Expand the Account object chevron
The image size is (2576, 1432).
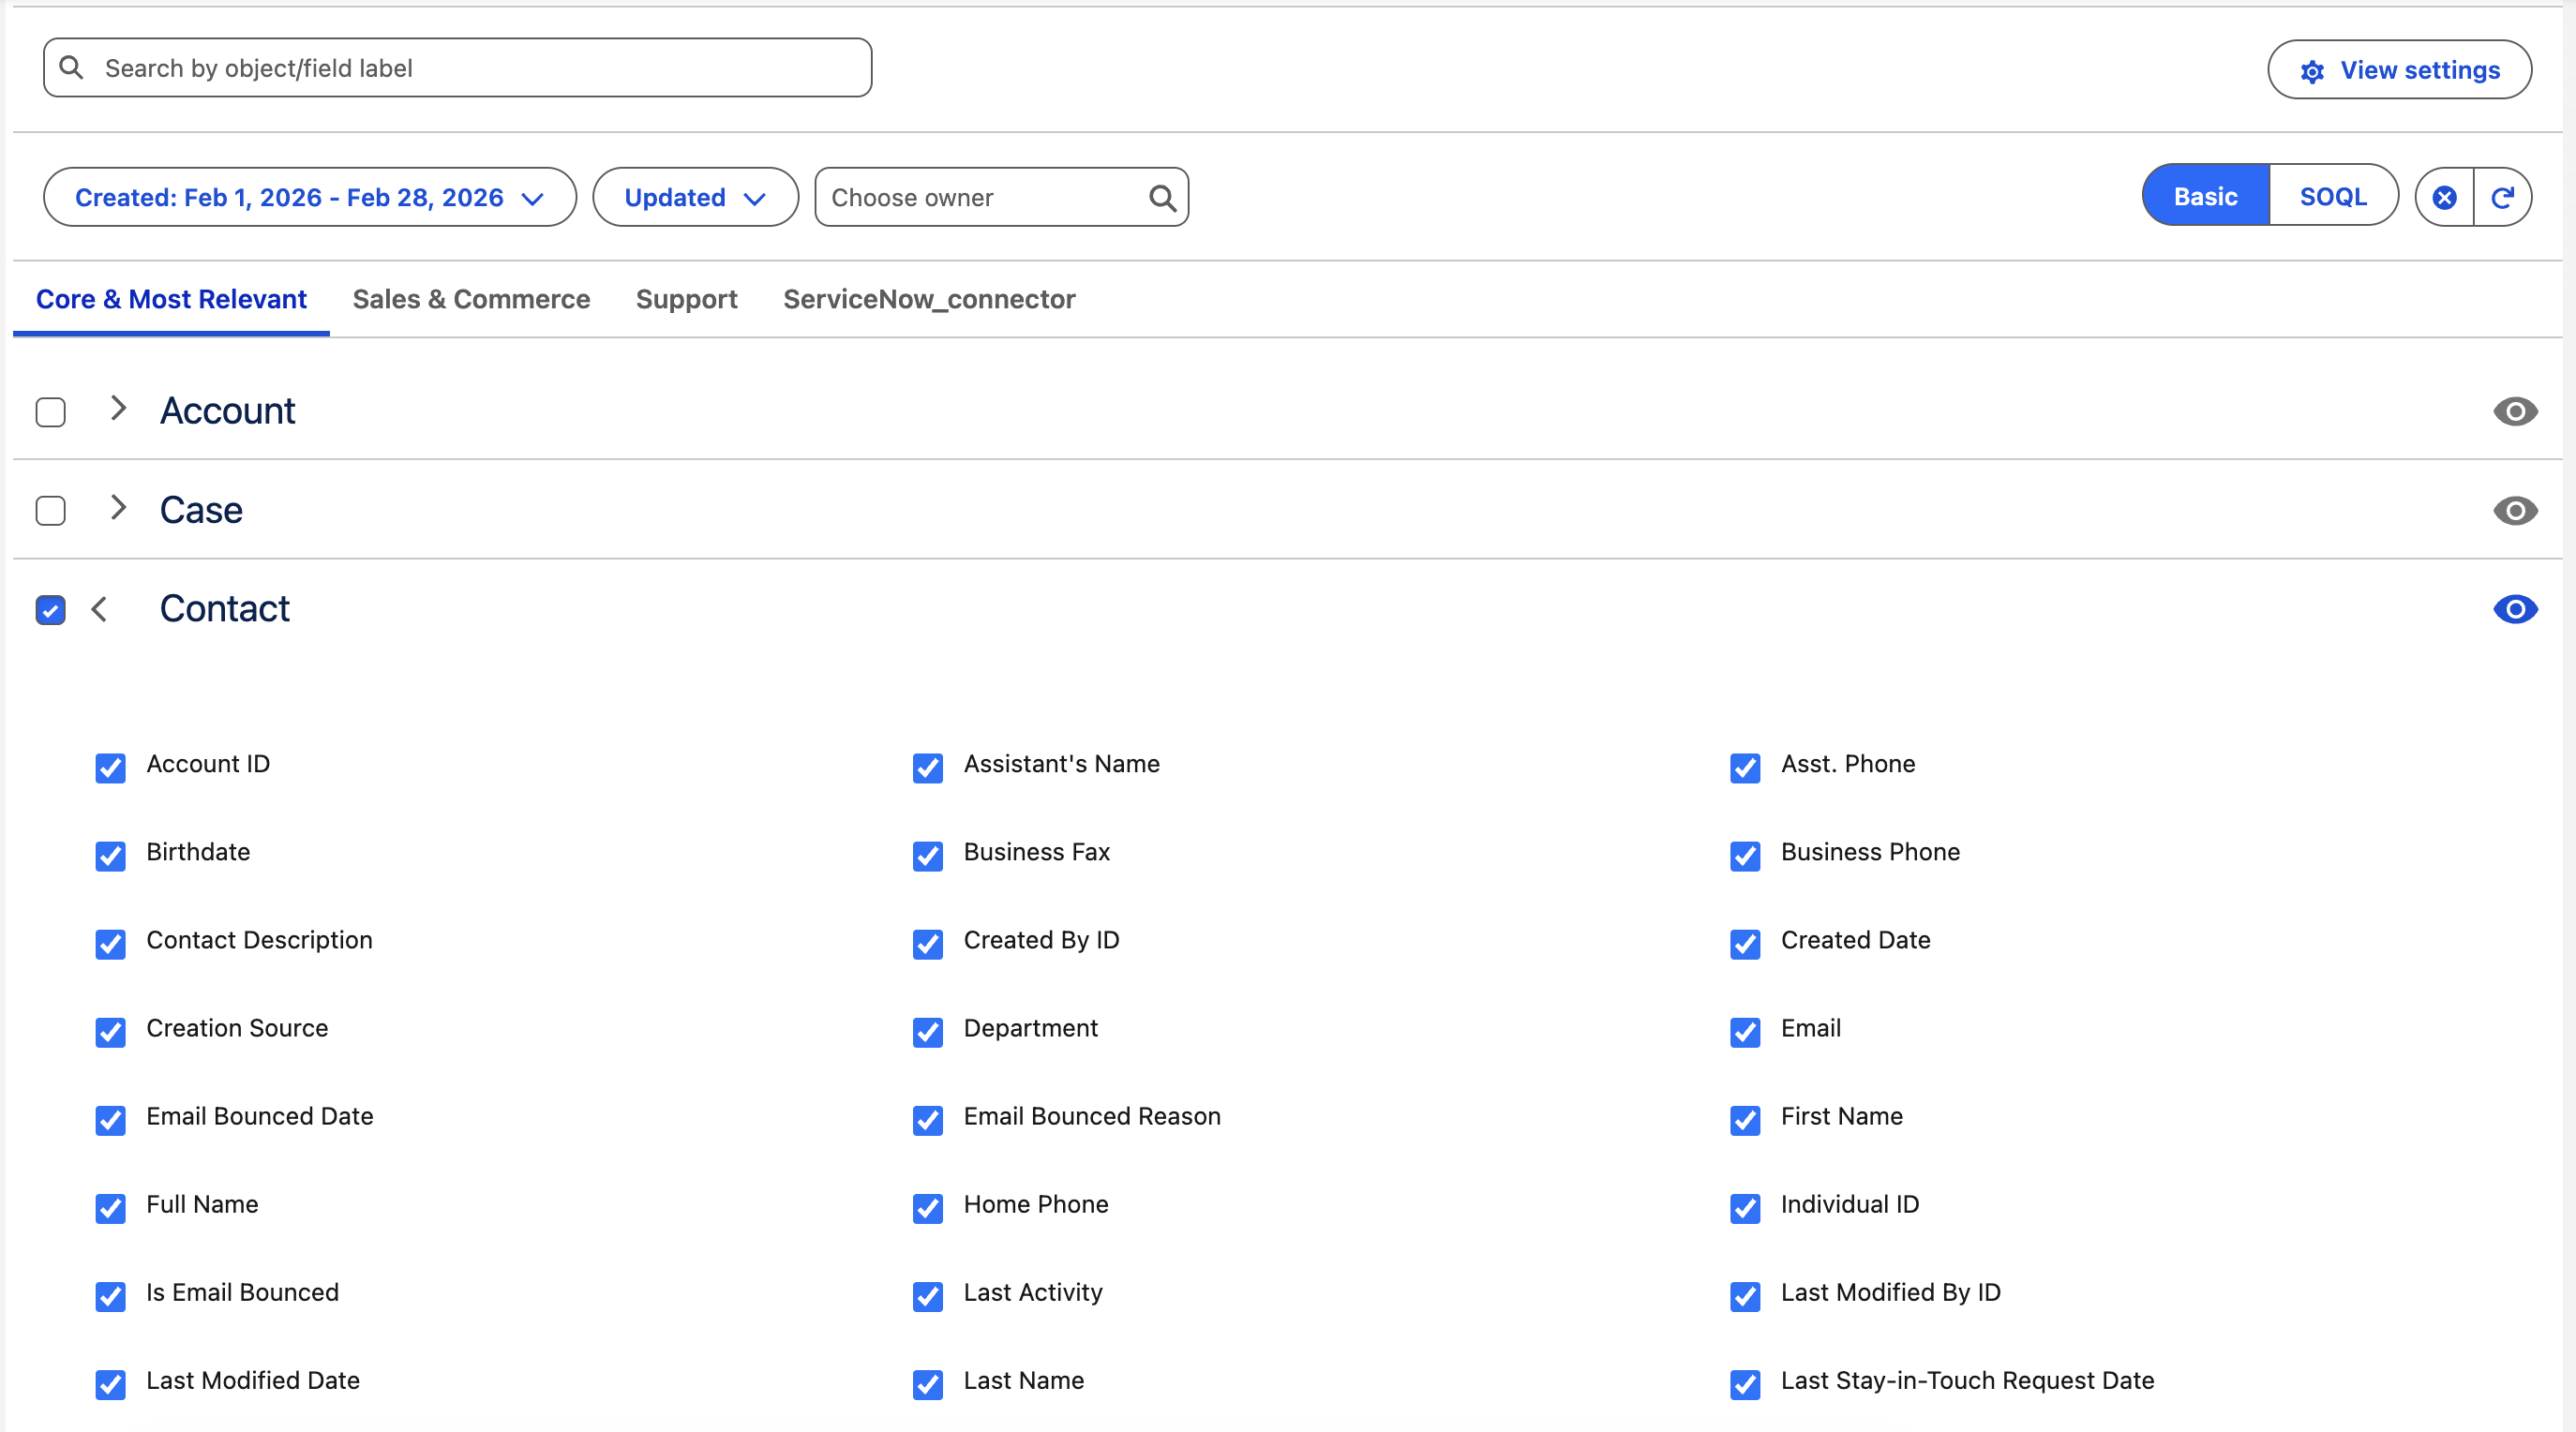118,408
